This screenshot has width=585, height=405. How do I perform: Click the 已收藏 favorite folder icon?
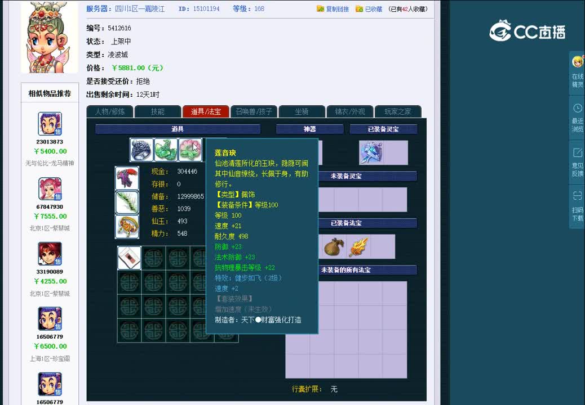359,8
